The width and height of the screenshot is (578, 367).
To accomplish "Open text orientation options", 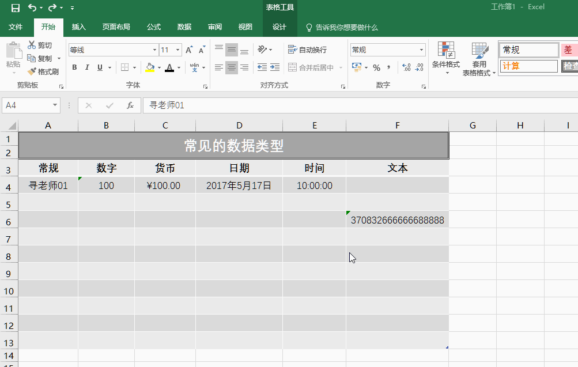I will 265,50.
